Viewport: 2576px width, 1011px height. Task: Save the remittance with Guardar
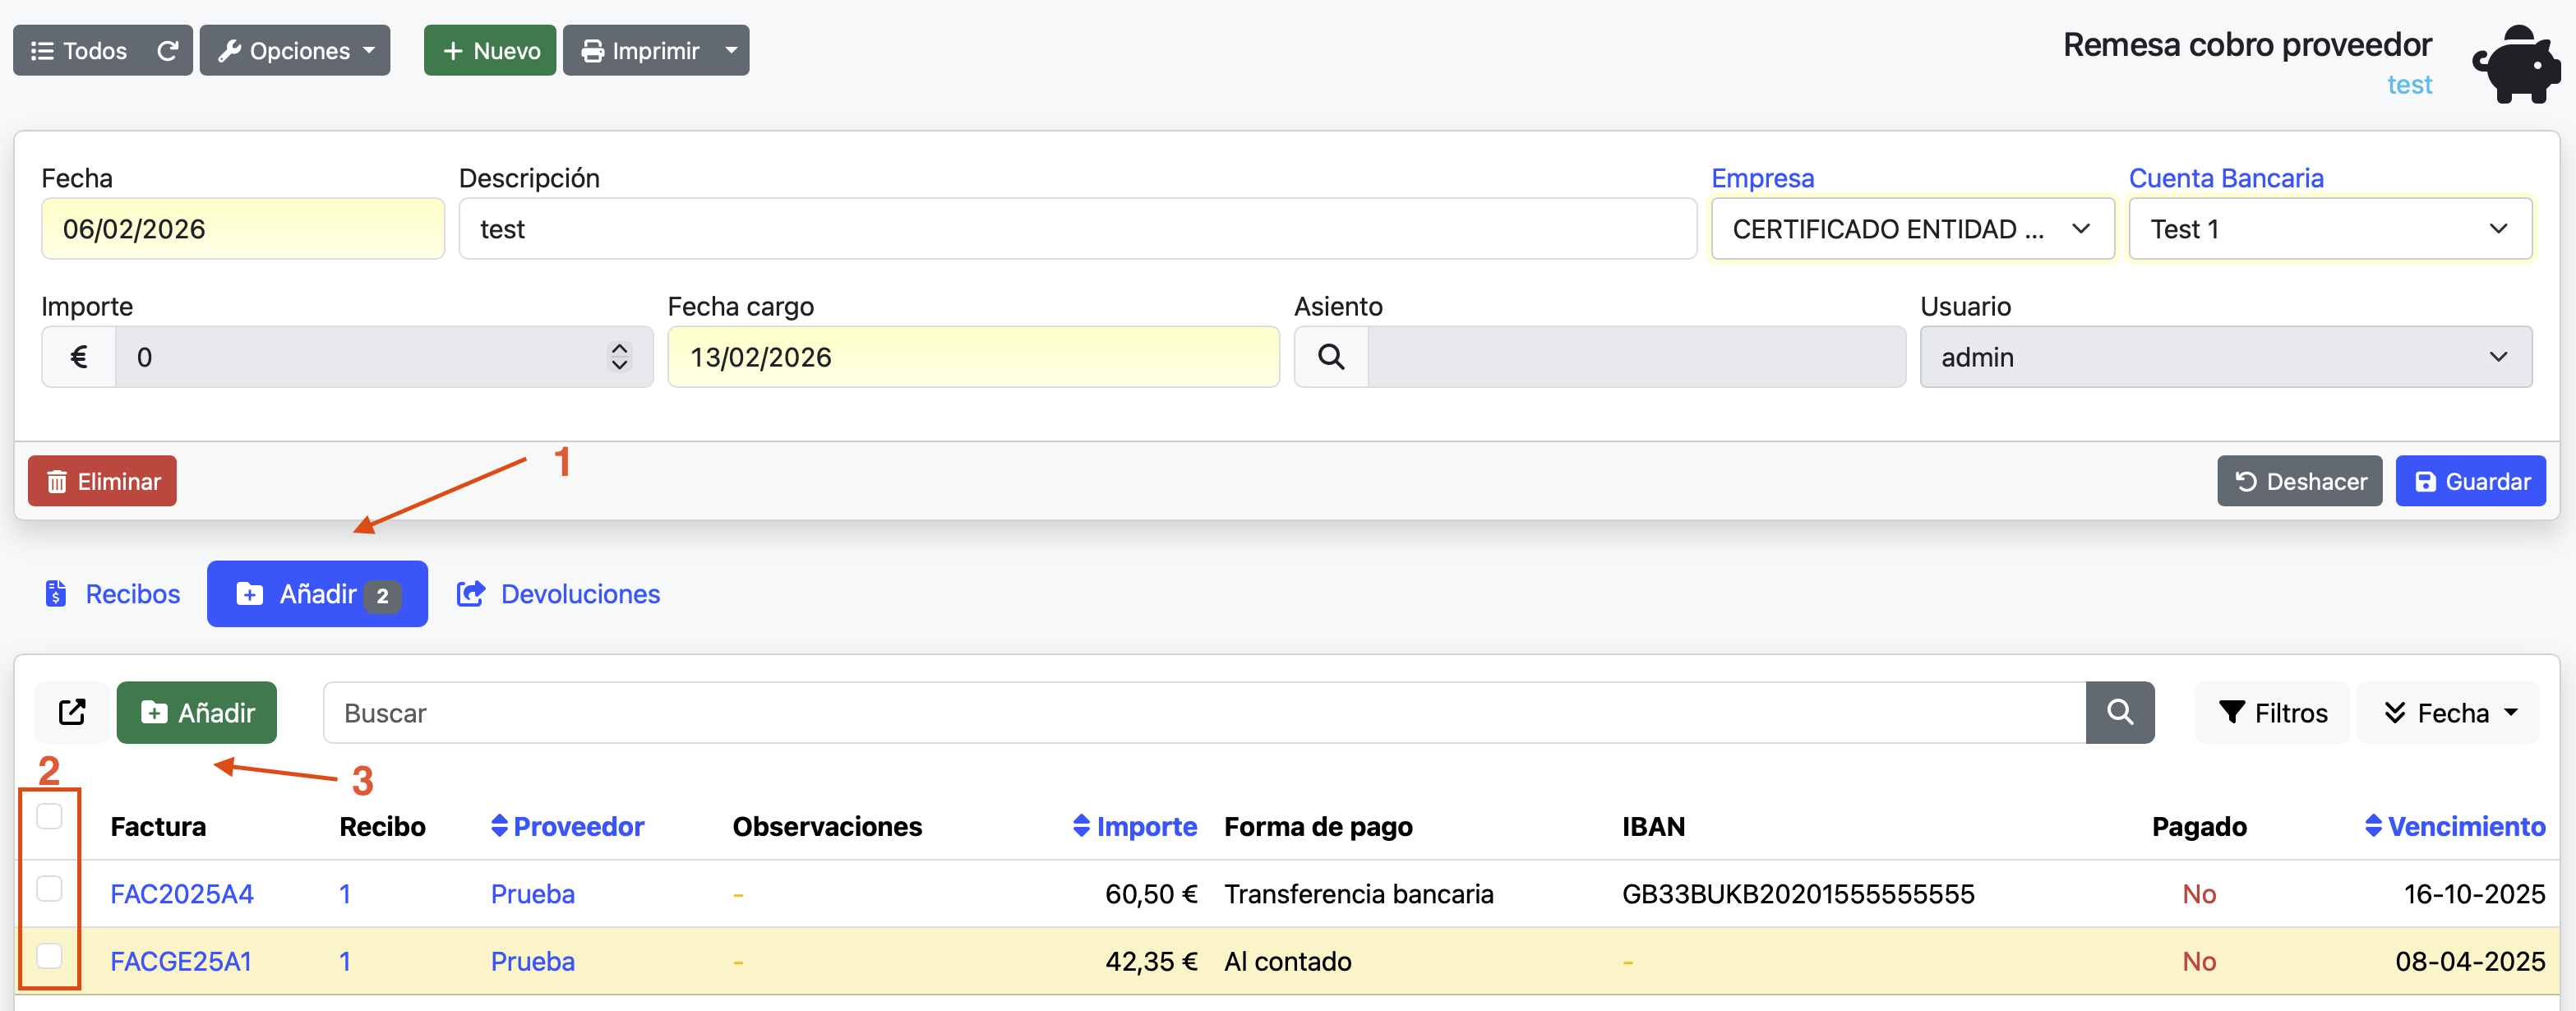tap(2470, 481)
